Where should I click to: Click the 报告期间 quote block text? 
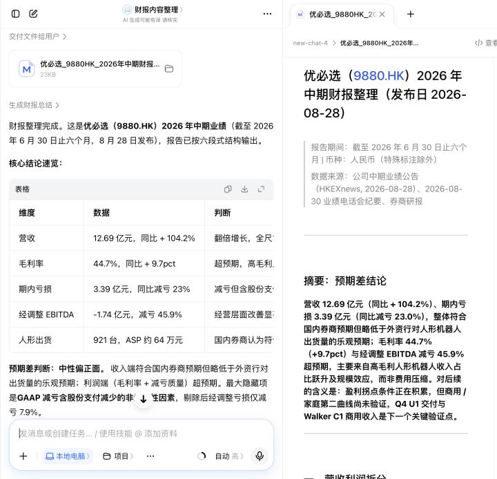[389, 153]
